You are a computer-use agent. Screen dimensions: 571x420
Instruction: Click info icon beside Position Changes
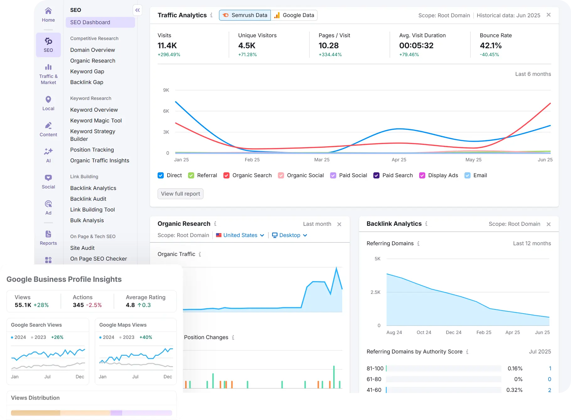(233, 338)
